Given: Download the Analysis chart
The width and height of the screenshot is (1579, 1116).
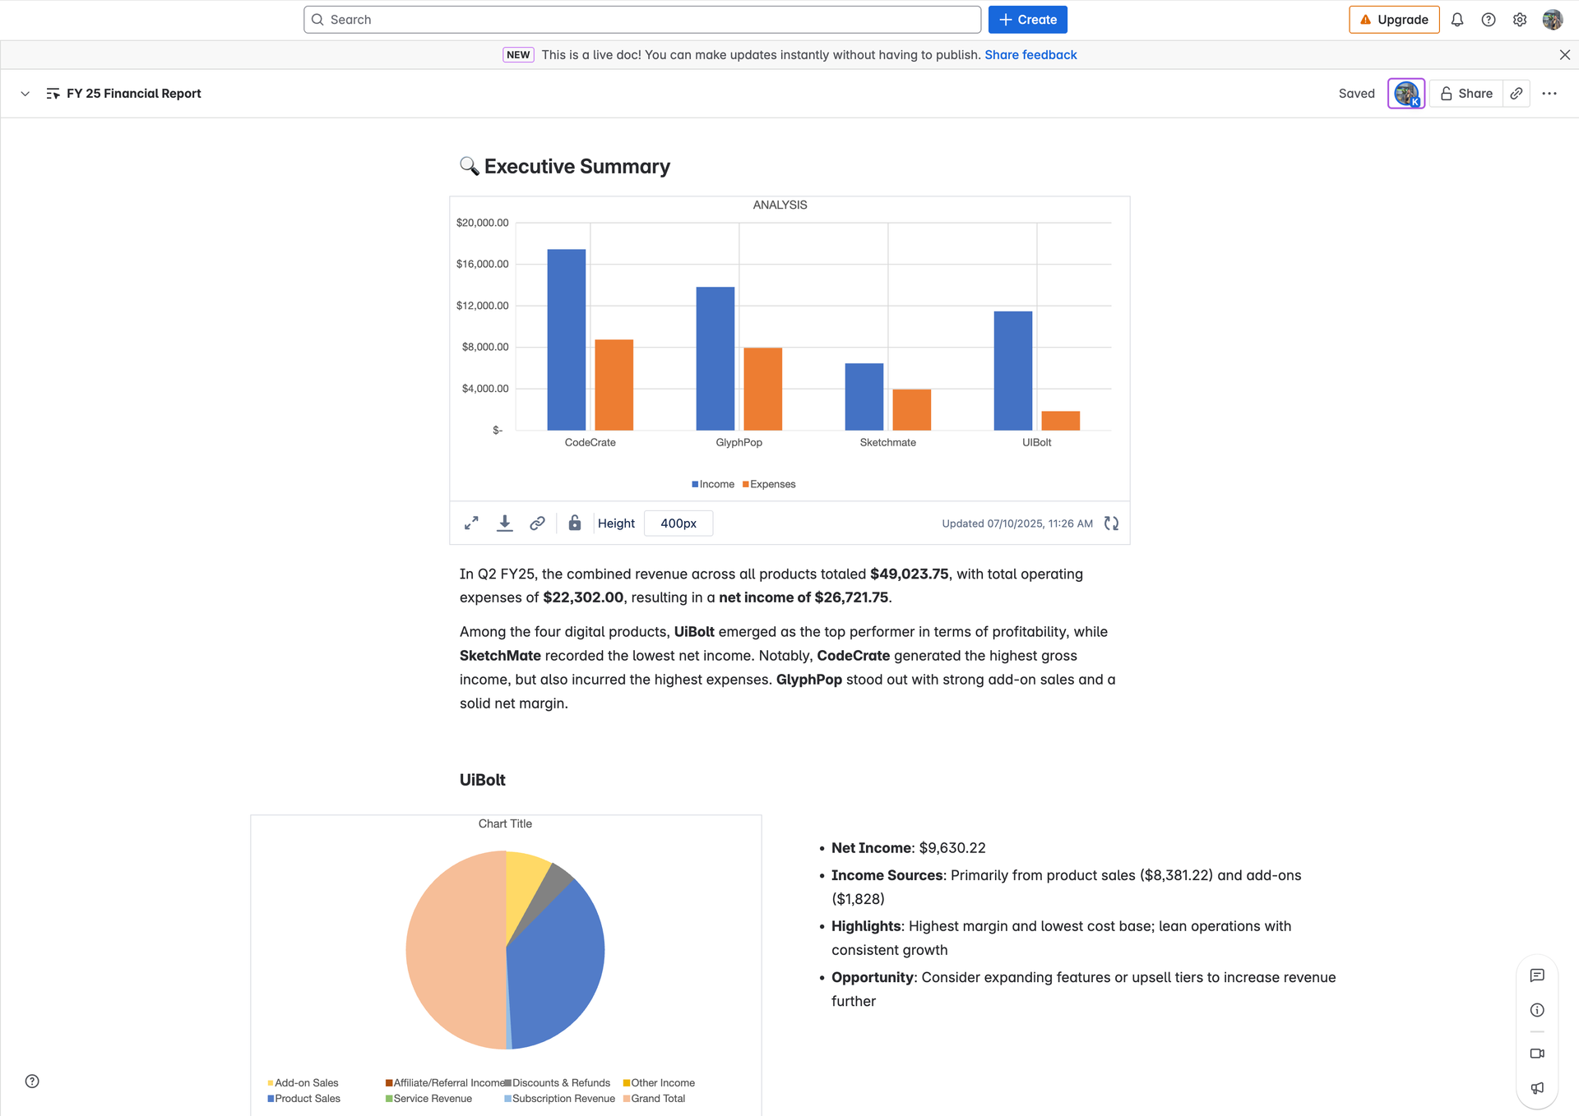Looking at the screenshot, I should (505, 523).
